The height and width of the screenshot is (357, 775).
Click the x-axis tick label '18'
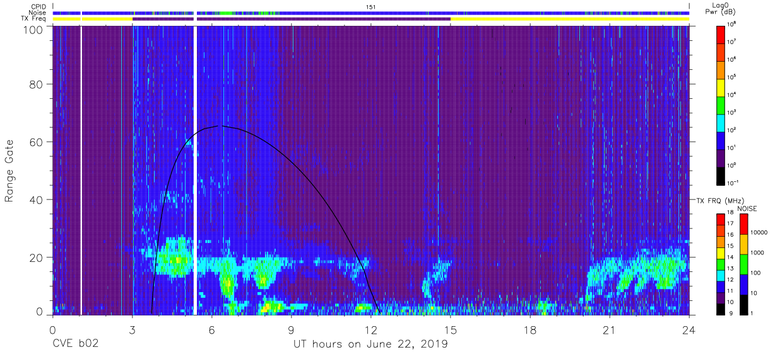pos(530,329)
